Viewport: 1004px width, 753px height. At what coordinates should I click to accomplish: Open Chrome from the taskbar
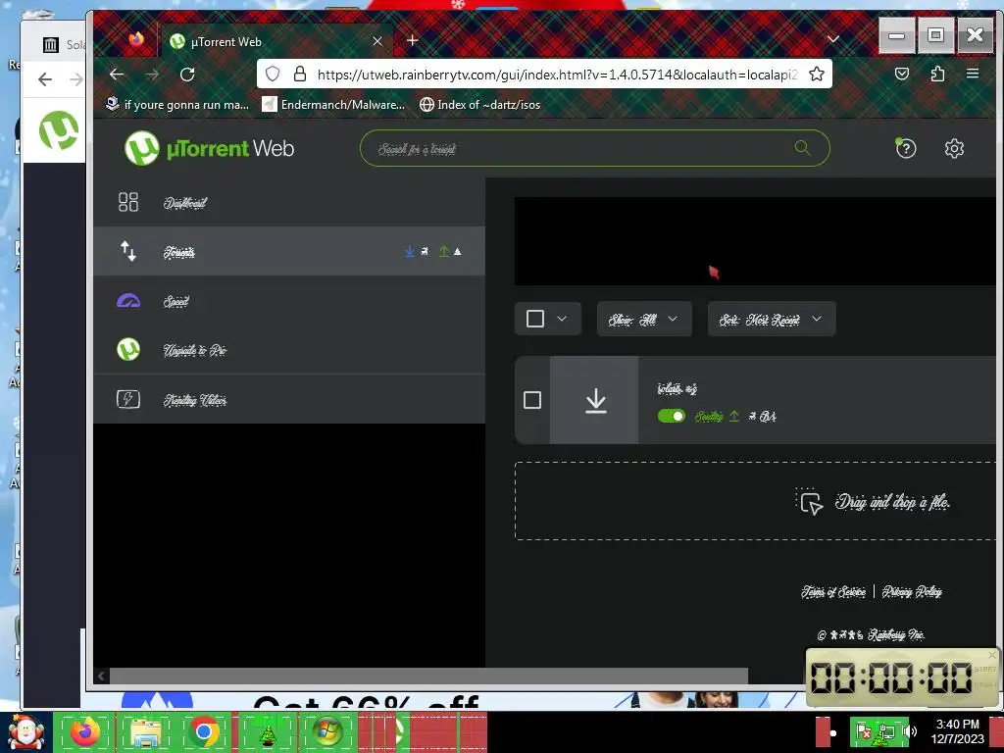point(204,731)
